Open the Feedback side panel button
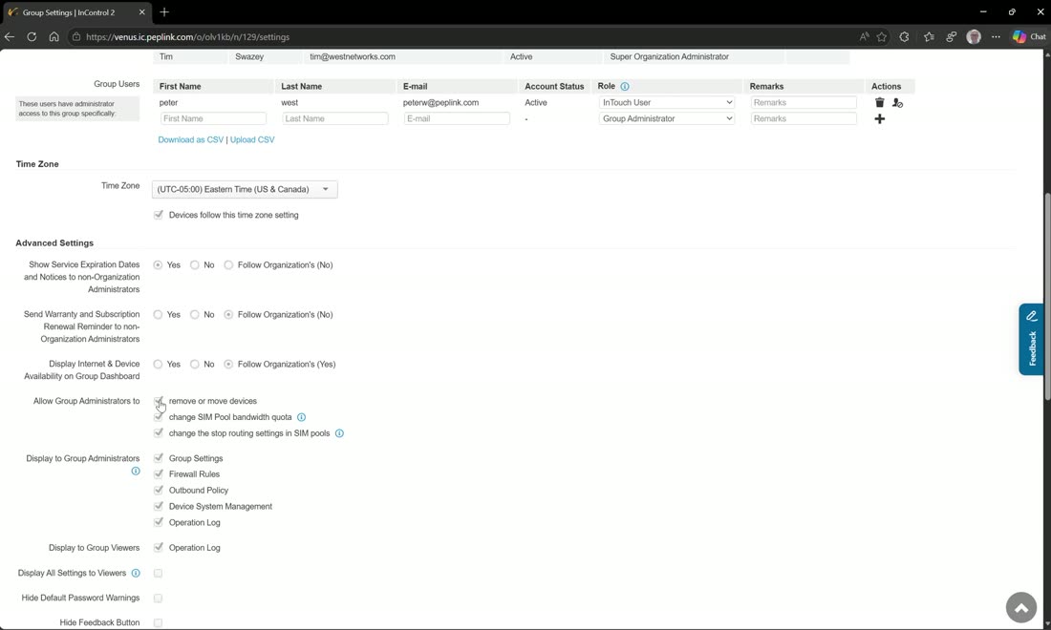 point(1032,340)
